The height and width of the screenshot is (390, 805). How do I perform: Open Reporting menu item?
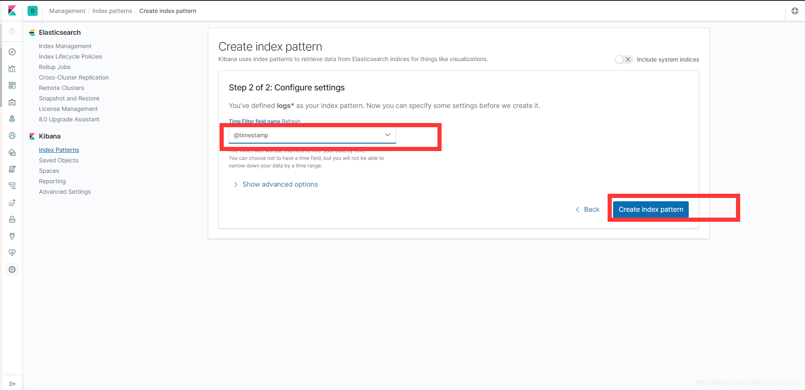(52, 181)
